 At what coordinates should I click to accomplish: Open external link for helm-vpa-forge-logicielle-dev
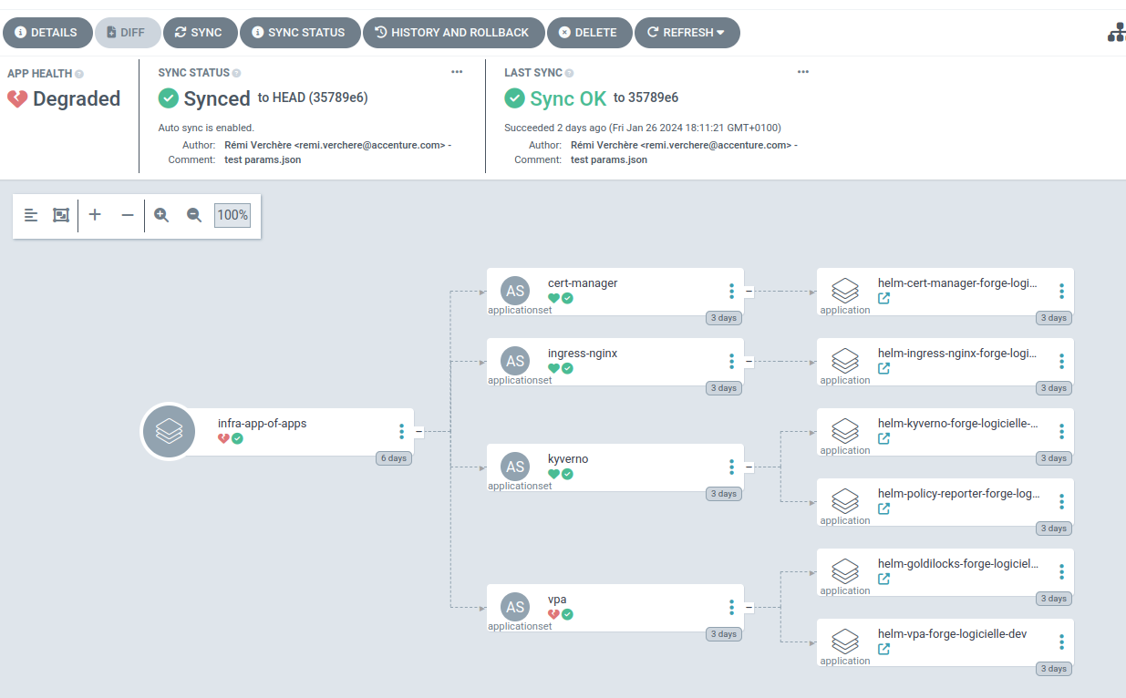[x=883, y=649]
